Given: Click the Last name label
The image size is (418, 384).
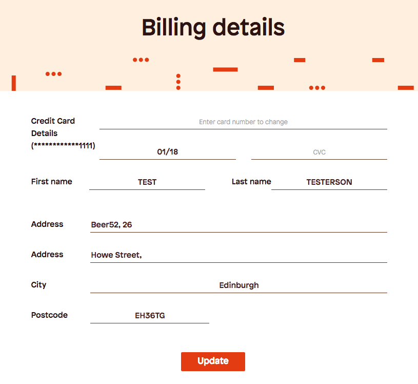Looking at the screenshot, I should tap(251, 182).
